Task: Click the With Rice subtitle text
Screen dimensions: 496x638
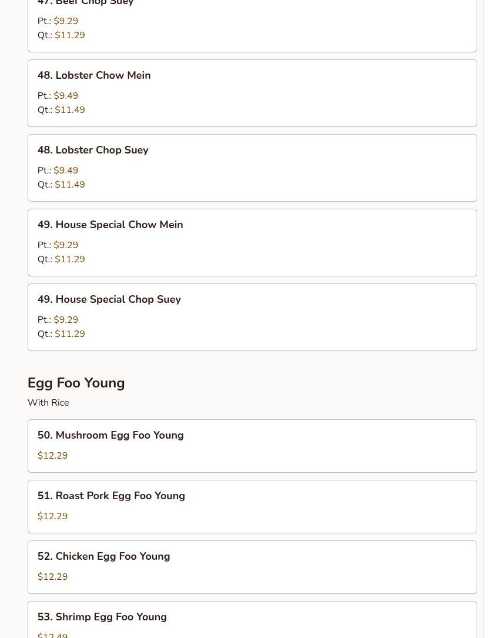Action: point(48,403)
